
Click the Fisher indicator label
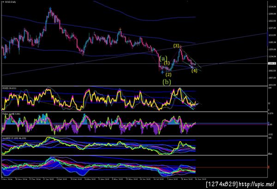tap(11, 114)
